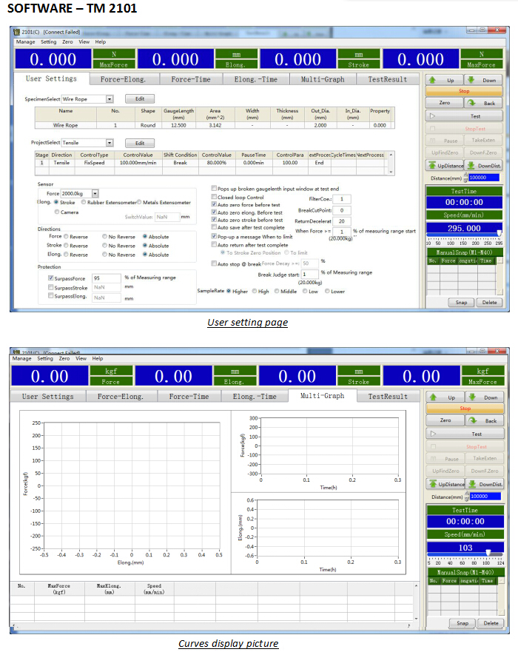This screenshot has width=518, height=652.
Task: Click the Distance(mm) input in upper window
Action: [484, 178]
